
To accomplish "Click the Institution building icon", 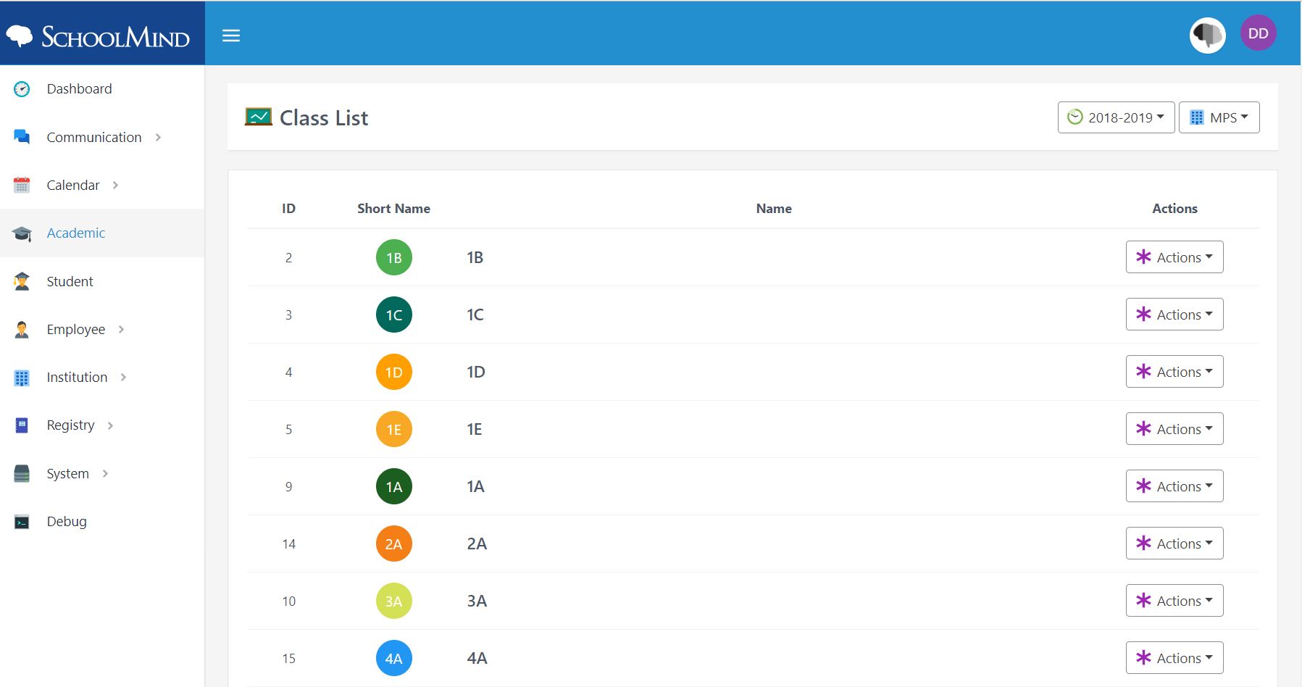I will click(x=22, y=378).
